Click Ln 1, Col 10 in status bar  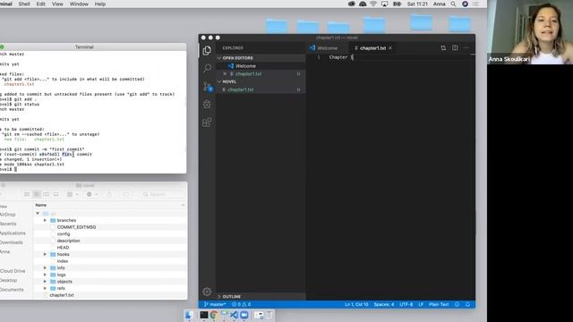pyautogui.click(x=356, y=304)
